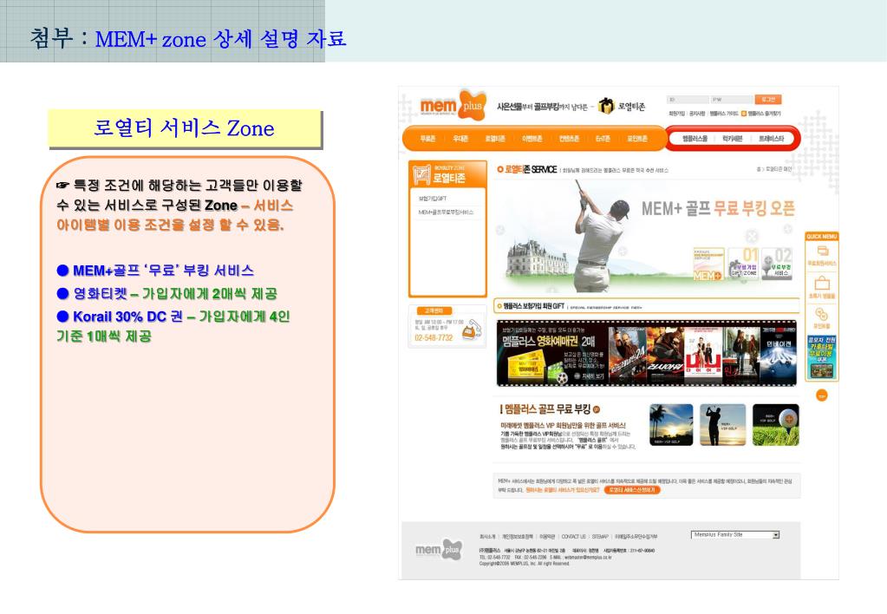Click the PW input field
This screenshot has width=887, height=614.
pyautogui.click(x=732, y=100)
